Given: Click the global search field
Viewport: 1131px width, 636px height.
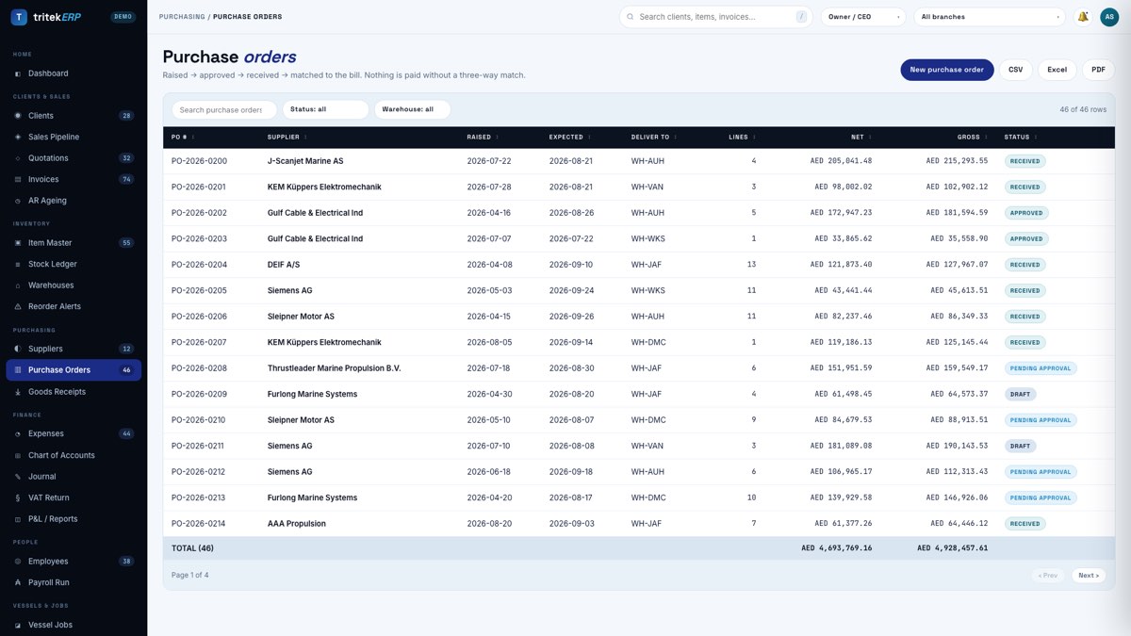Looking at the screenshot, I should (x=716, y=17).
